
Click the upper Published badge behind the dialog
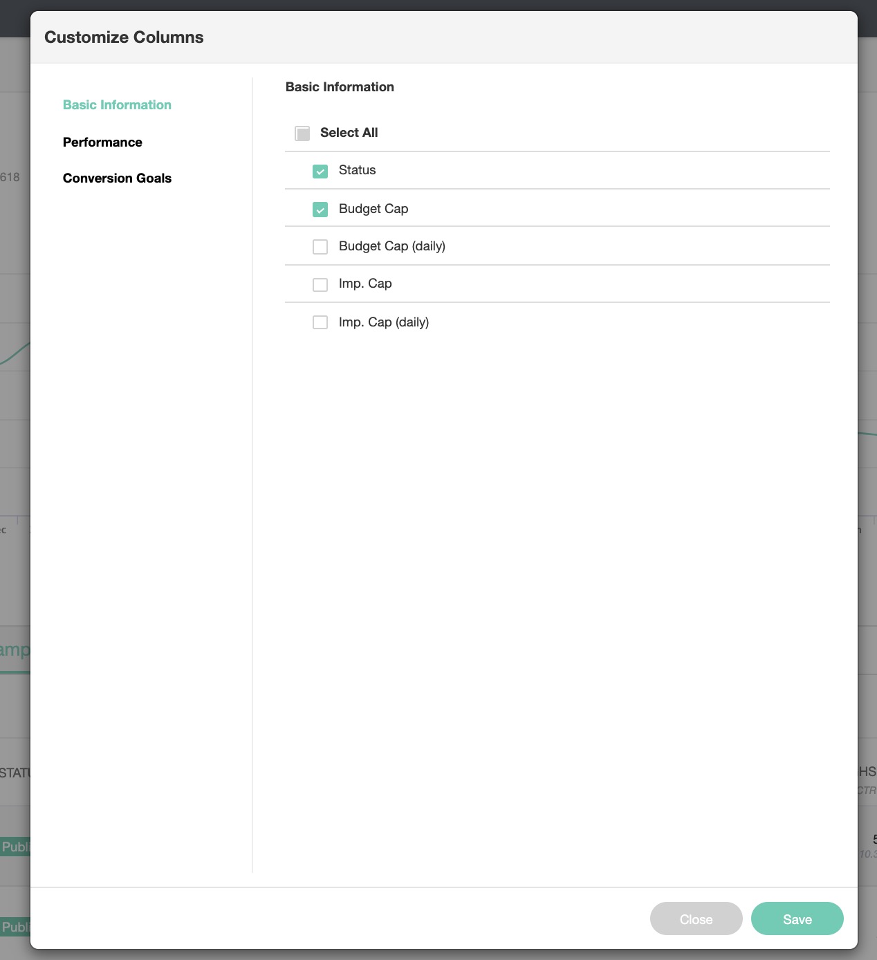pos(15,847)
